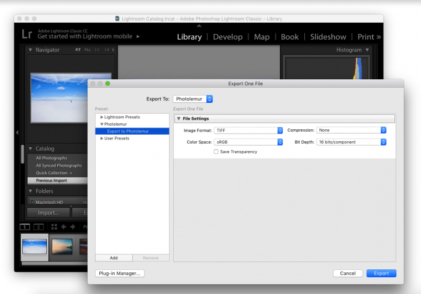Open the Plug-in Manager
Image resolution: width=421 pixels, height=294 pixels.
(120, 274)
